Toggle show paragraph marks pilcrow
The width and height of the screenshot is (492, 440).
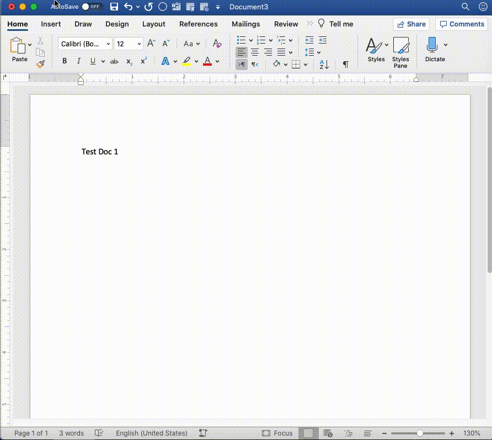[x=345, y=65]
